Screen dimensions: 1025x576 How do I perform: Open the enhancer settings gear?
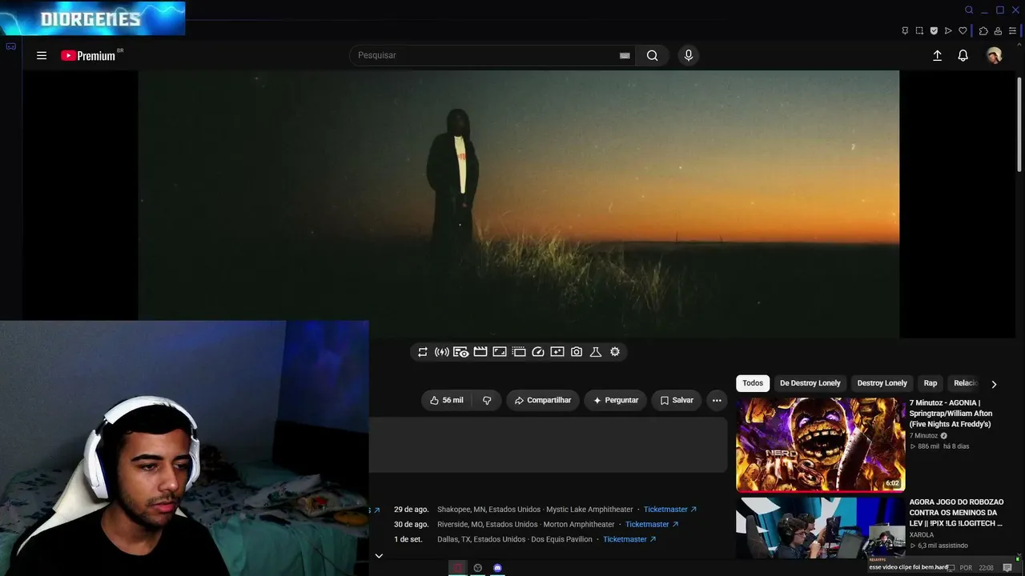615,352
